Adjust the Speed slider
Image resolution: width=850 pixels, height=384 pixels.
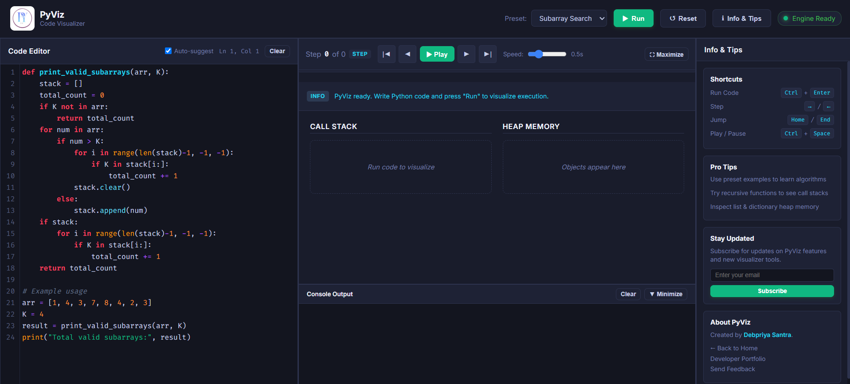[x=547, y=54]
